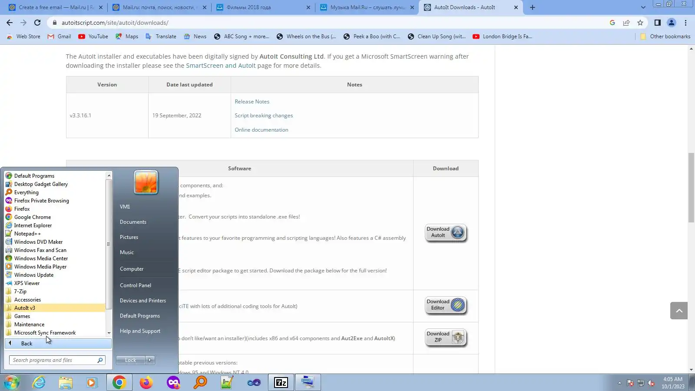The width and height of the screenshot is (695, 391).
Task: Launch Windows Media Player taskbar icon
Action: 92,382
